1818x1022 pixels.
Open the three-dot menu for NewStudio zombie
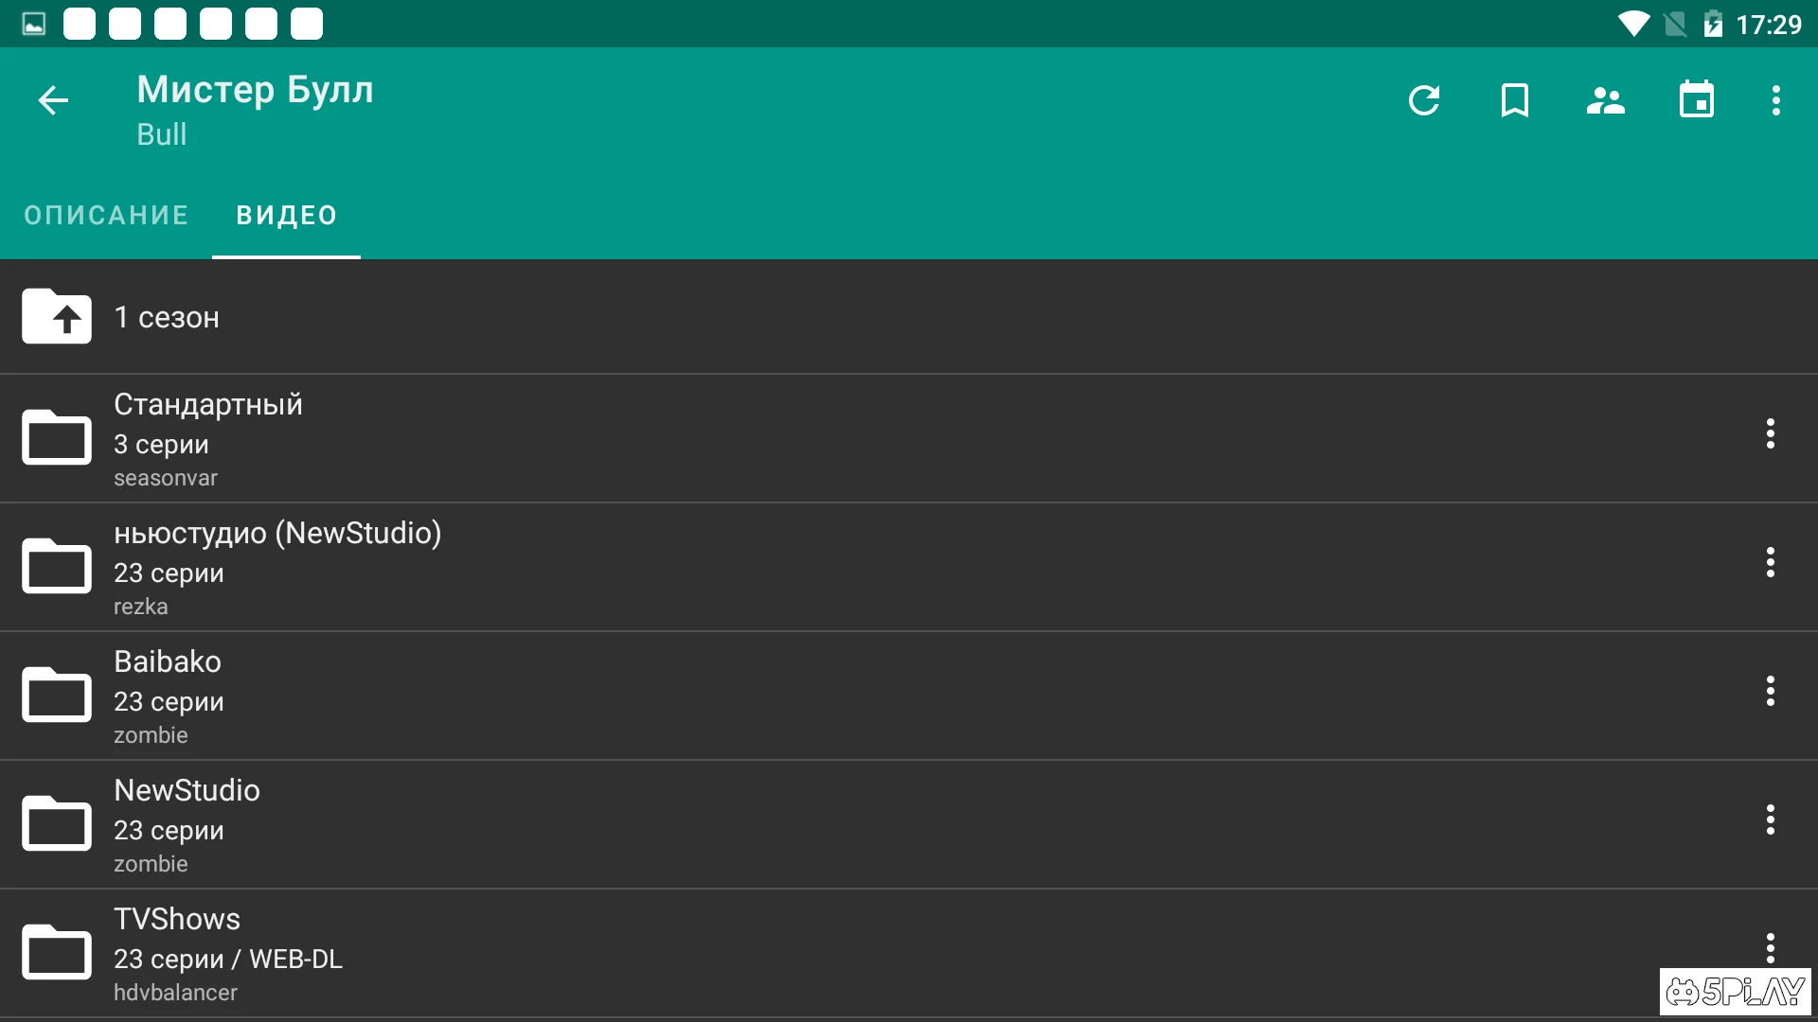click(1770, 820)
